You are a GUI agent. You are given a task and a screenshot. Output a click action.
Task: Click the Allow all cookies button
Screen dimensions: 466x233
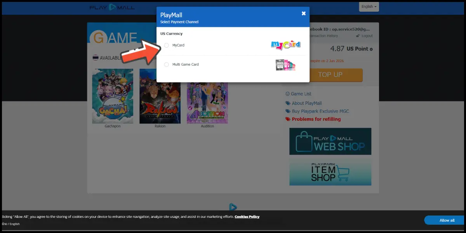pos(445,220)
